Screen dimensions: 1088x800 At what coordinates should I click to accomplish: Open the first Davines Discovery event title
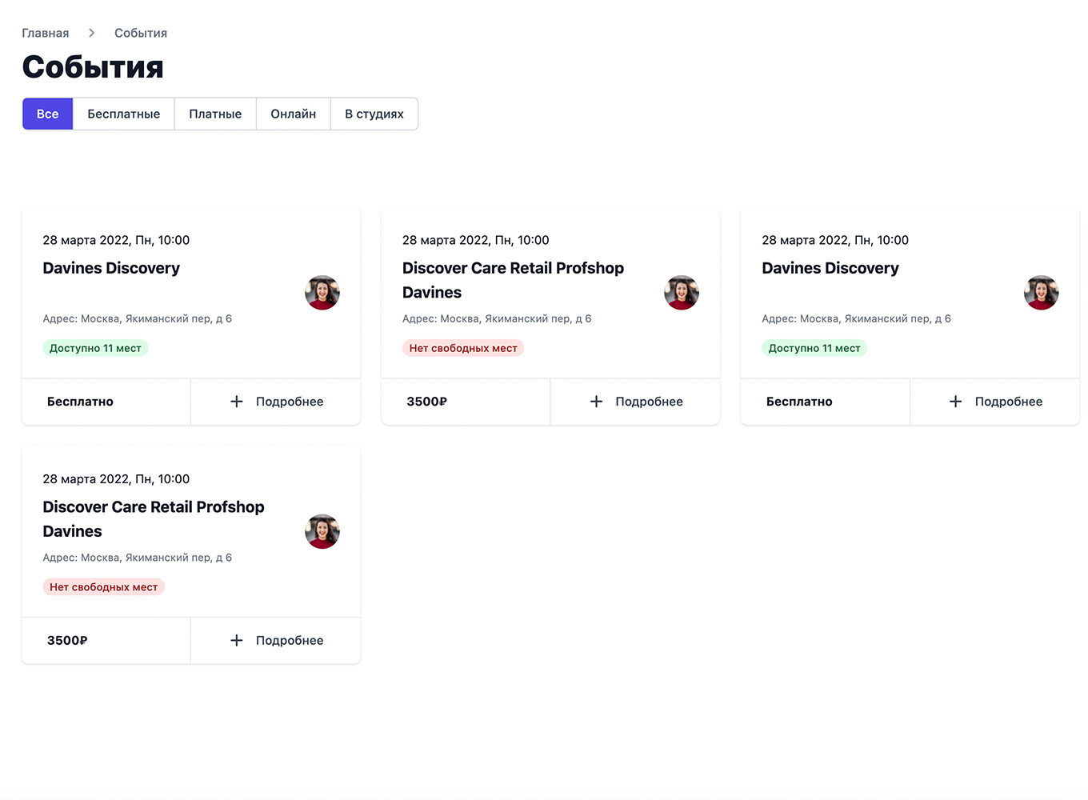(111, 268)
